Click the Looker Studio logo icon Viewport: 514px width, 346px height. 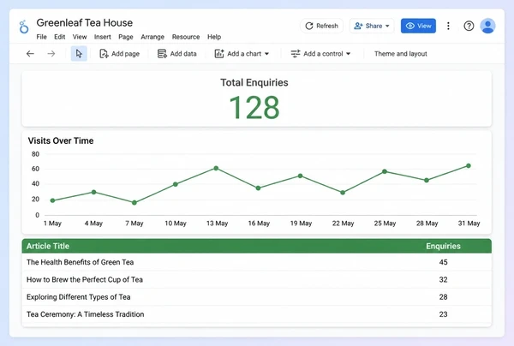coord(24,27)
